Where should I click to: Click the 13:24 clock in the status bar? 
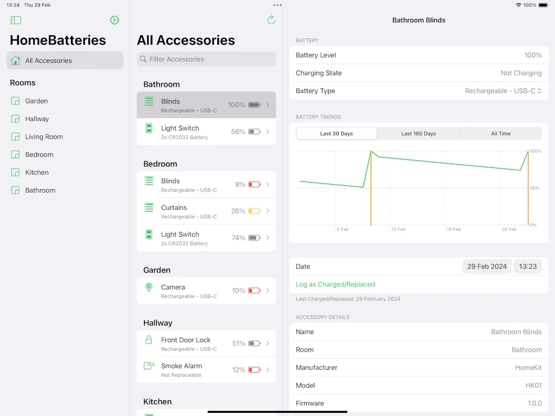(x=13, y=5)
